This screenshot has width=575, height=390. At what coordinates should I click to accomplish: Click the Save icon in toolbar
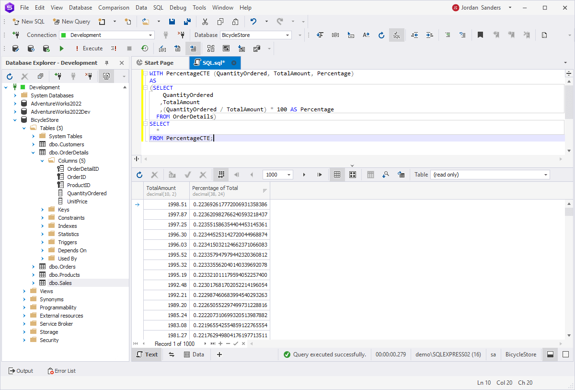point(172,22)
